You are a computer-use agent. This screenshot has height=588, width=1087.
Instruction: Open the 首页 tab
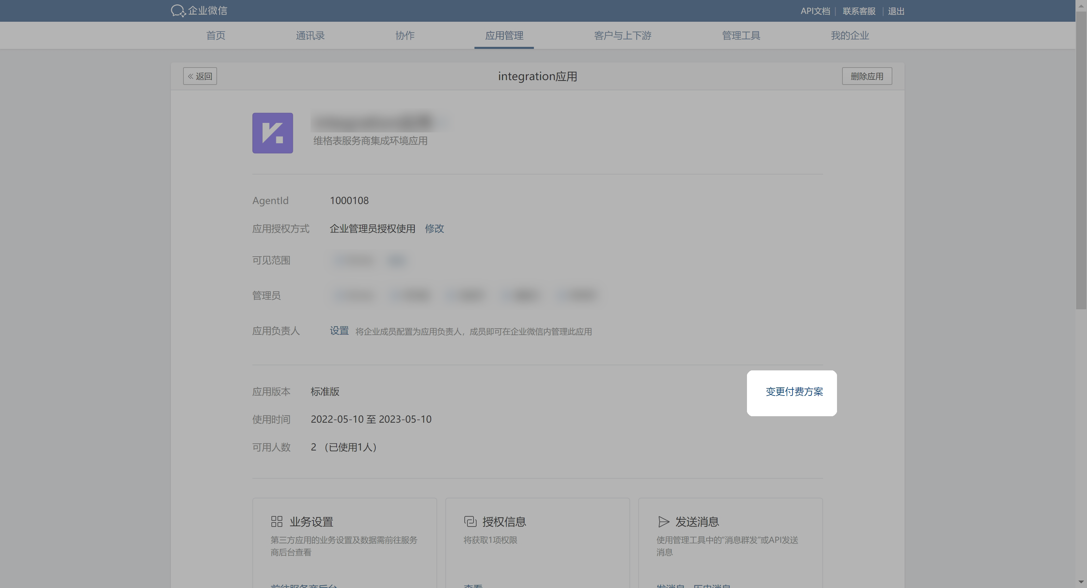(x=216, y=35)
